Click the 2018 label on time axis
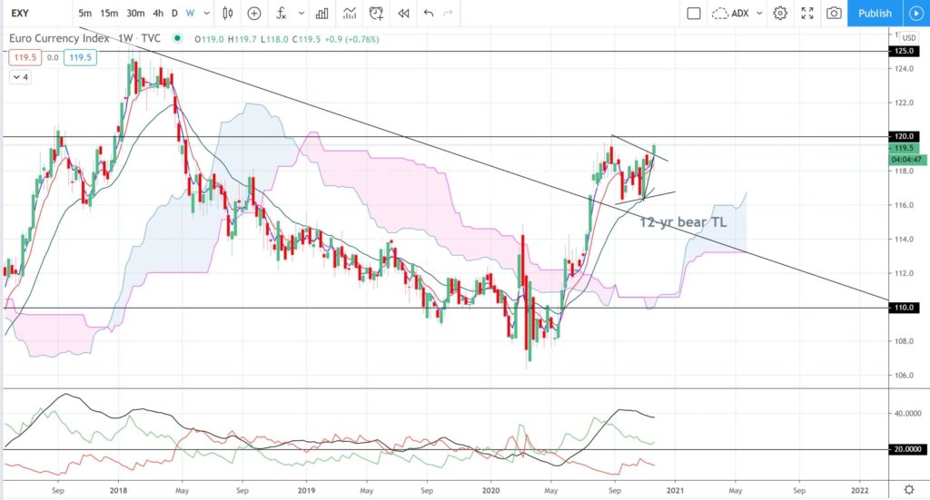Screen dimensions: 930x500 pyautogui.click(x=119, y=491)
